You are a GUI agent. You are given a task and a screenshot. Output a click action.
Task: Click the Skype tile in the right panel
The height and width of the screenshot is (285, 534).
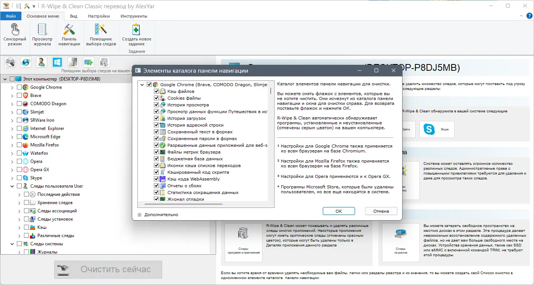(437, 129)
